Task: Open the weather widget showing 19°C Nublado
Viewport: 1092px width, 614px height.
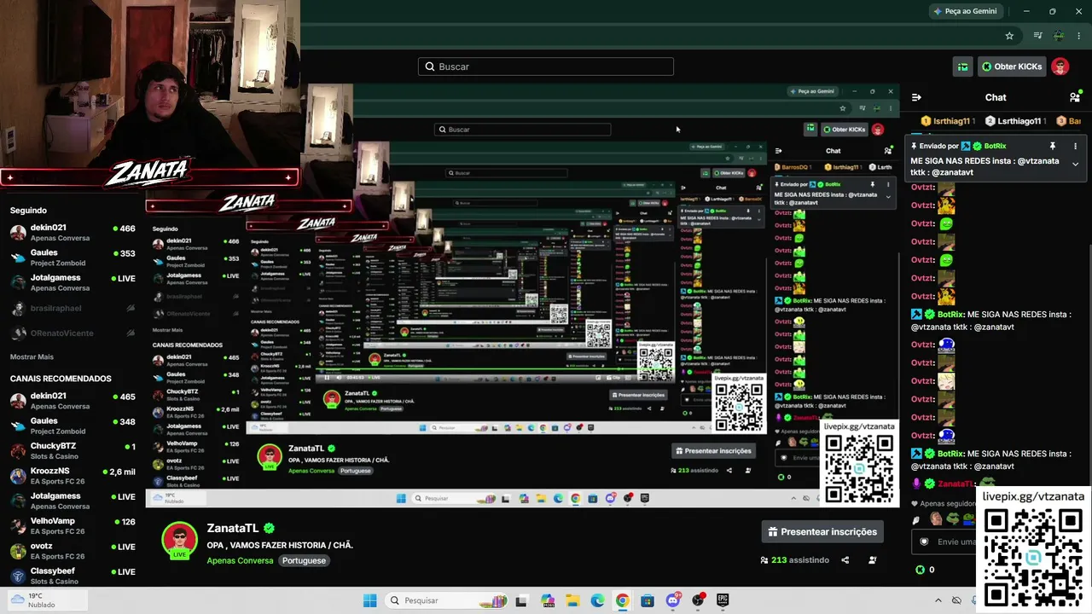Action: (x=47, y=600)
